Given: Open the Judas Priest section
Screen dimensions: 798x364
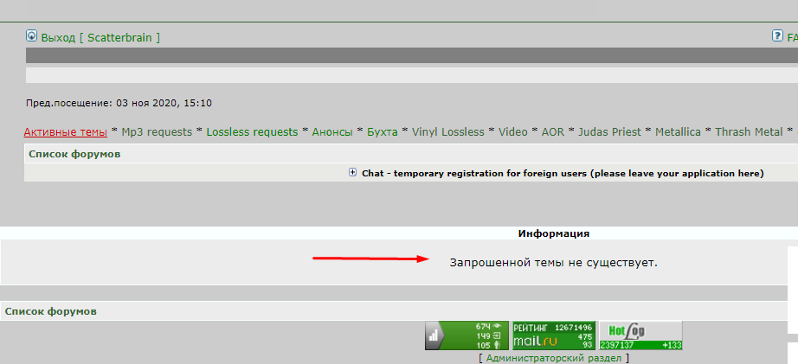Looking at the screenshot, I should pyautogui.click(x=609, y=132).
